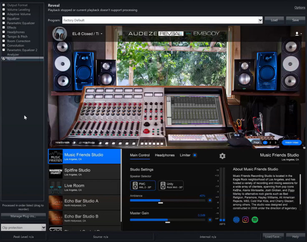Open the studio website globe icon
Viewport: 307px width, 242px height.
pos(237,220)
